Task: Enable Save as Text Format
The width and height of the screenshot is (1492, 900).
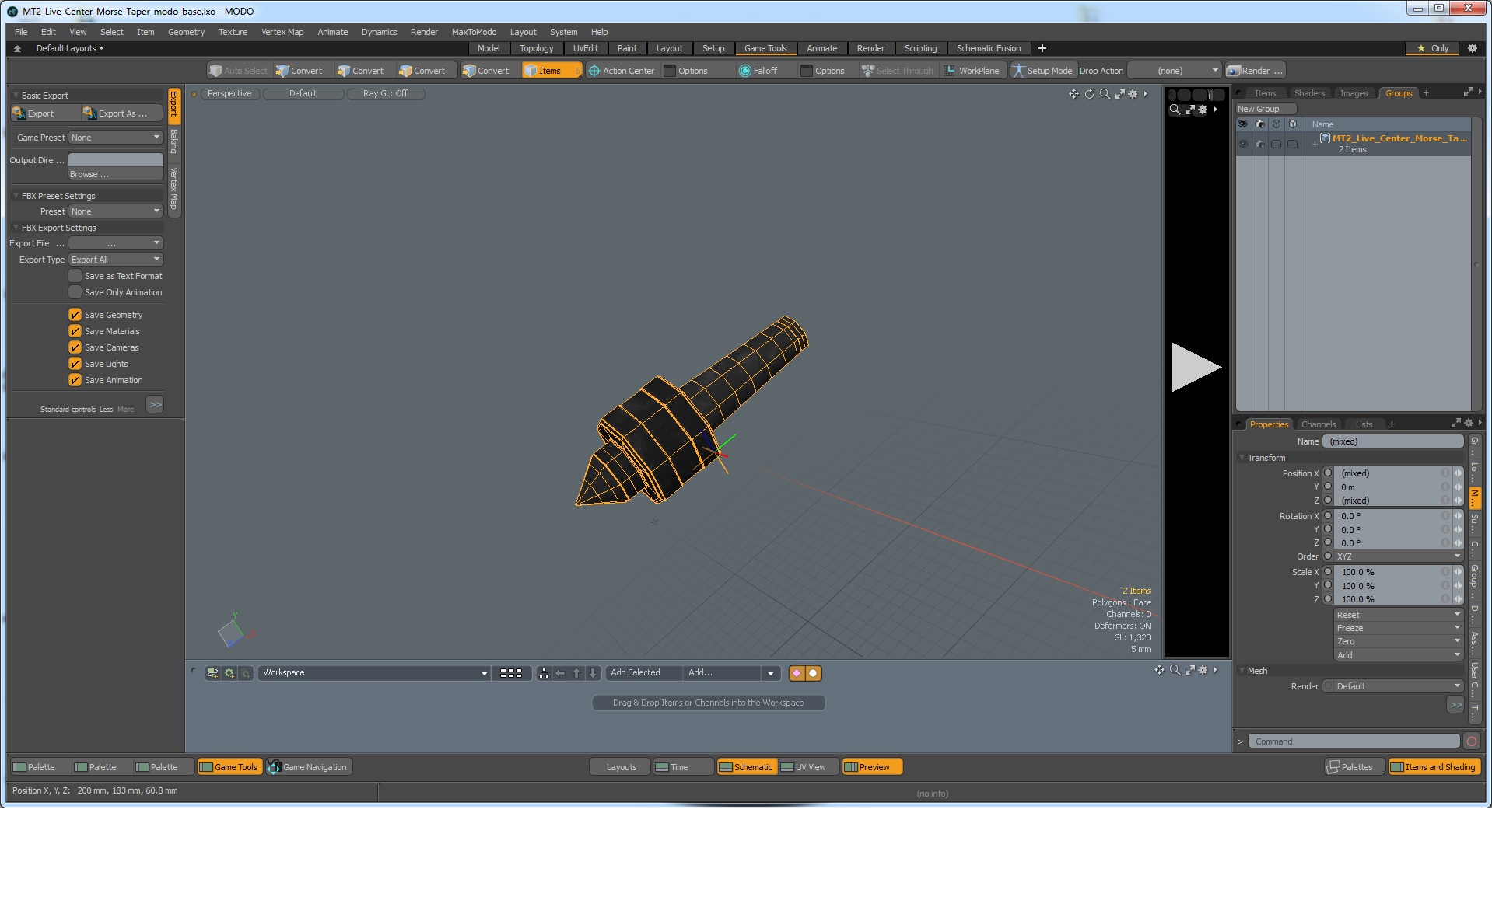Action: [75, 276]
